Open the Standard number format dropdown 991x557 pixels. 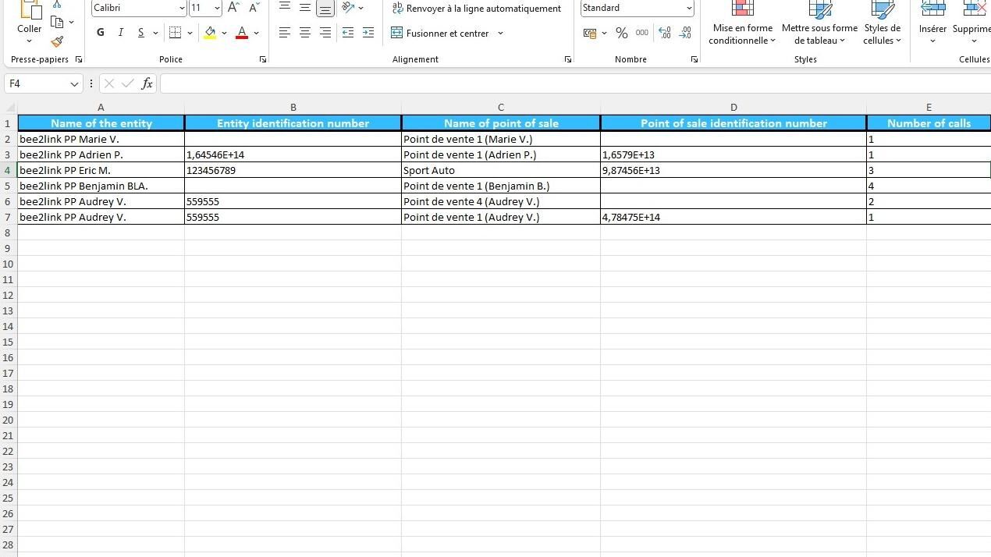(689, 8)
